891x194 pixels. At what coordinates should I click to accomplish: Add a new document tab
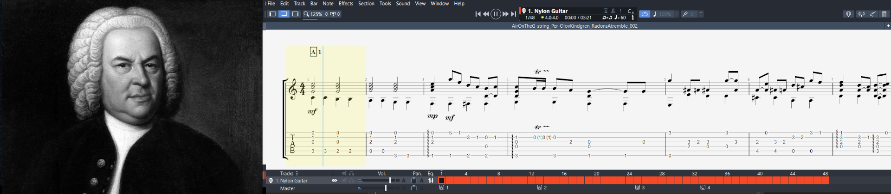888,26
